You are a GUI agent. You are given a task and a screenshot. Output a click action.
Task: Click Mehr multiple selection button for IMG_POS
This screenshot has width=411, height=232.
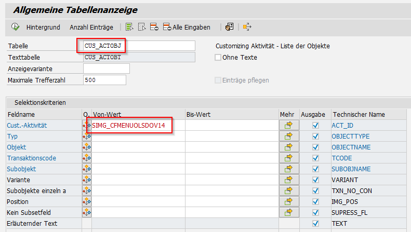click(x=289, y=201)
